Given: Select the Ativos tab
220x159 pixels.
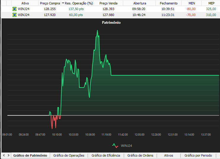Looking at the screenshot, I should pyautogui.click(x=168, y=155).
